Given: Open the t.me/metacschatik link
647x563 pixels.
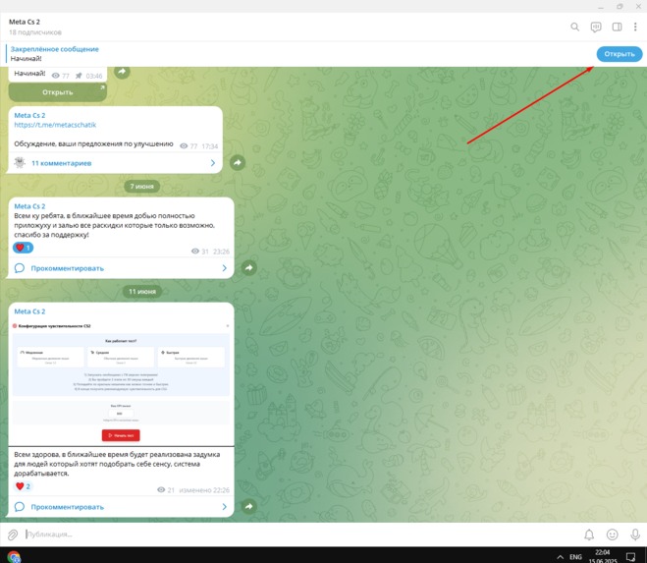Looking at the screenshot, I should pos(55,125).
